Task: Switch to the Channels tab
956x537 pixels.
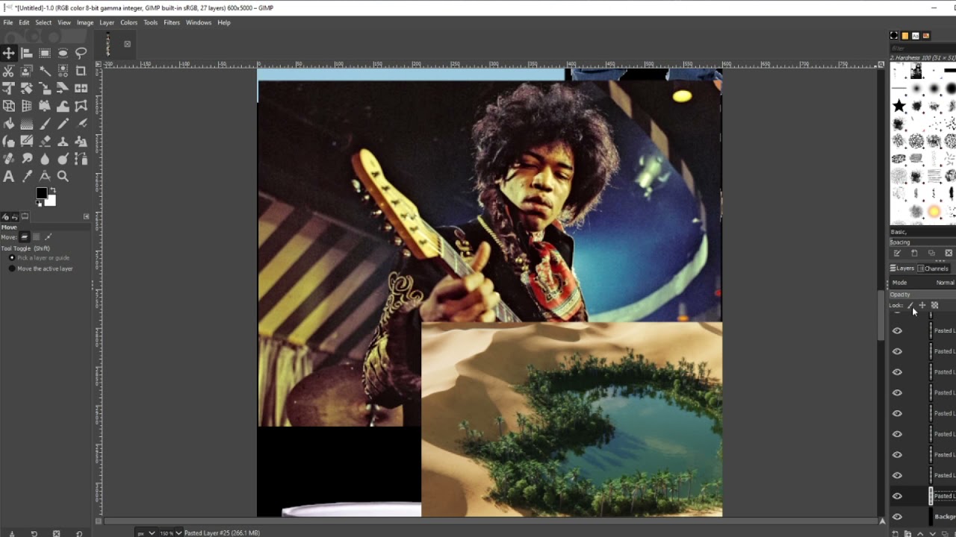Action: [934, 268]
